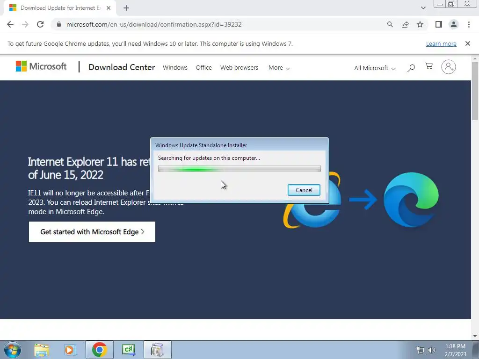The image size is (479, 359).
Task: Click the Show desktop button on the taskbar
Action: 475,350
